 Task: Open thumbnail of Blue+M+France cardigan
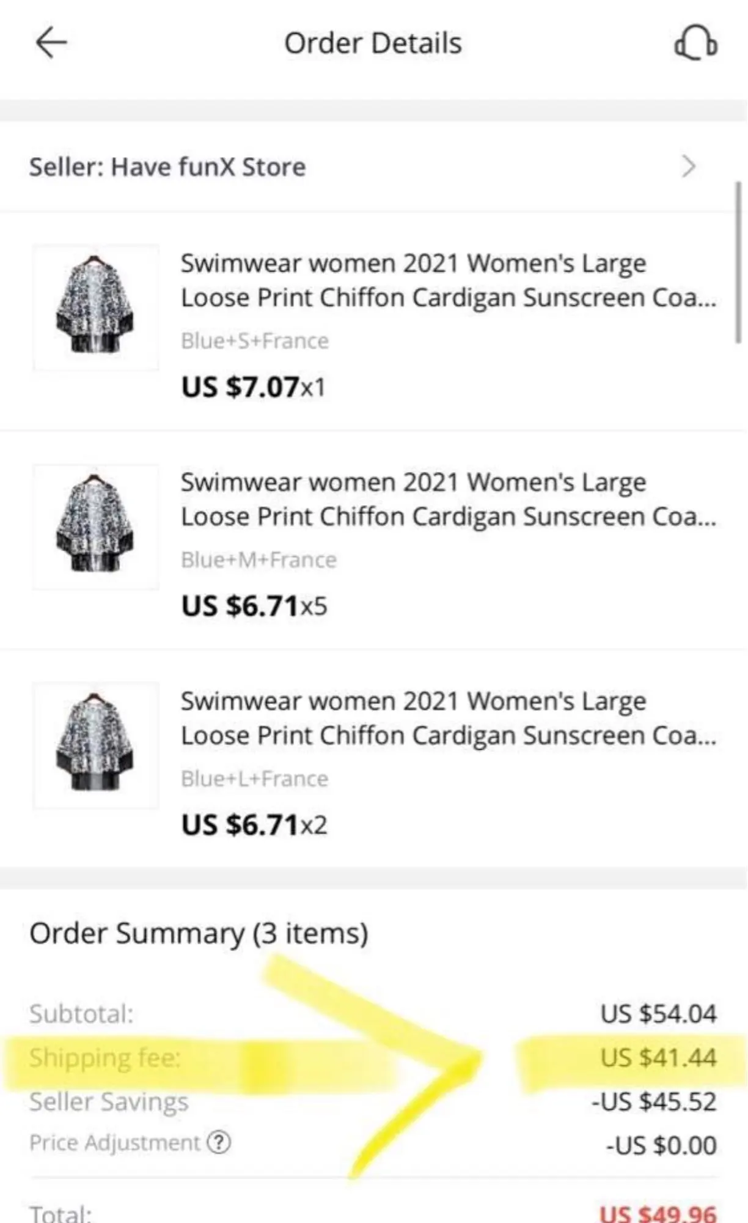95,527
